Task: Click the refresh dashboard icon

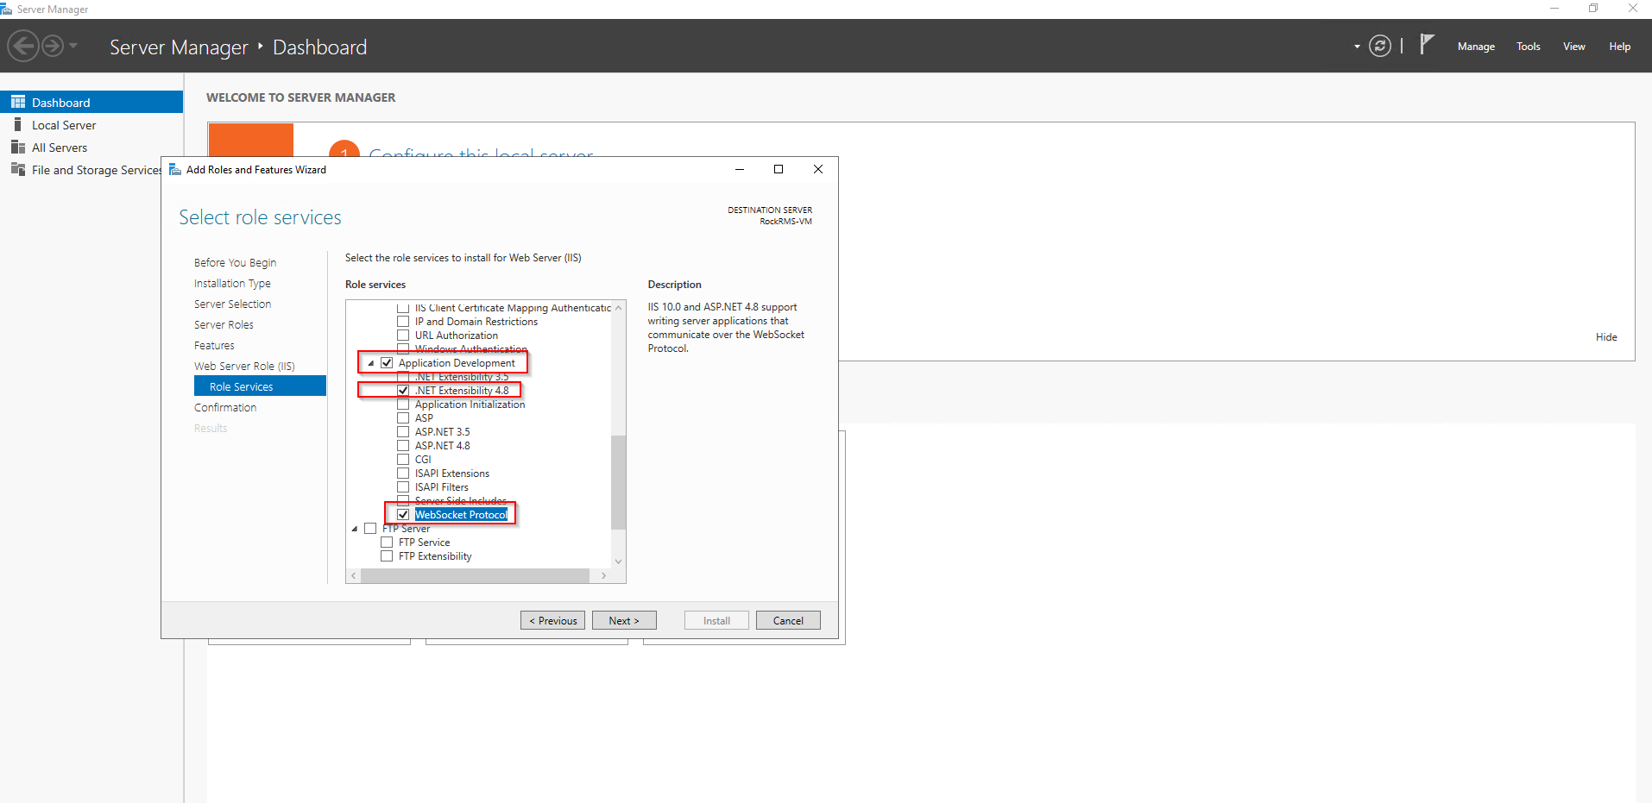Action: (x=1380, y=47)
